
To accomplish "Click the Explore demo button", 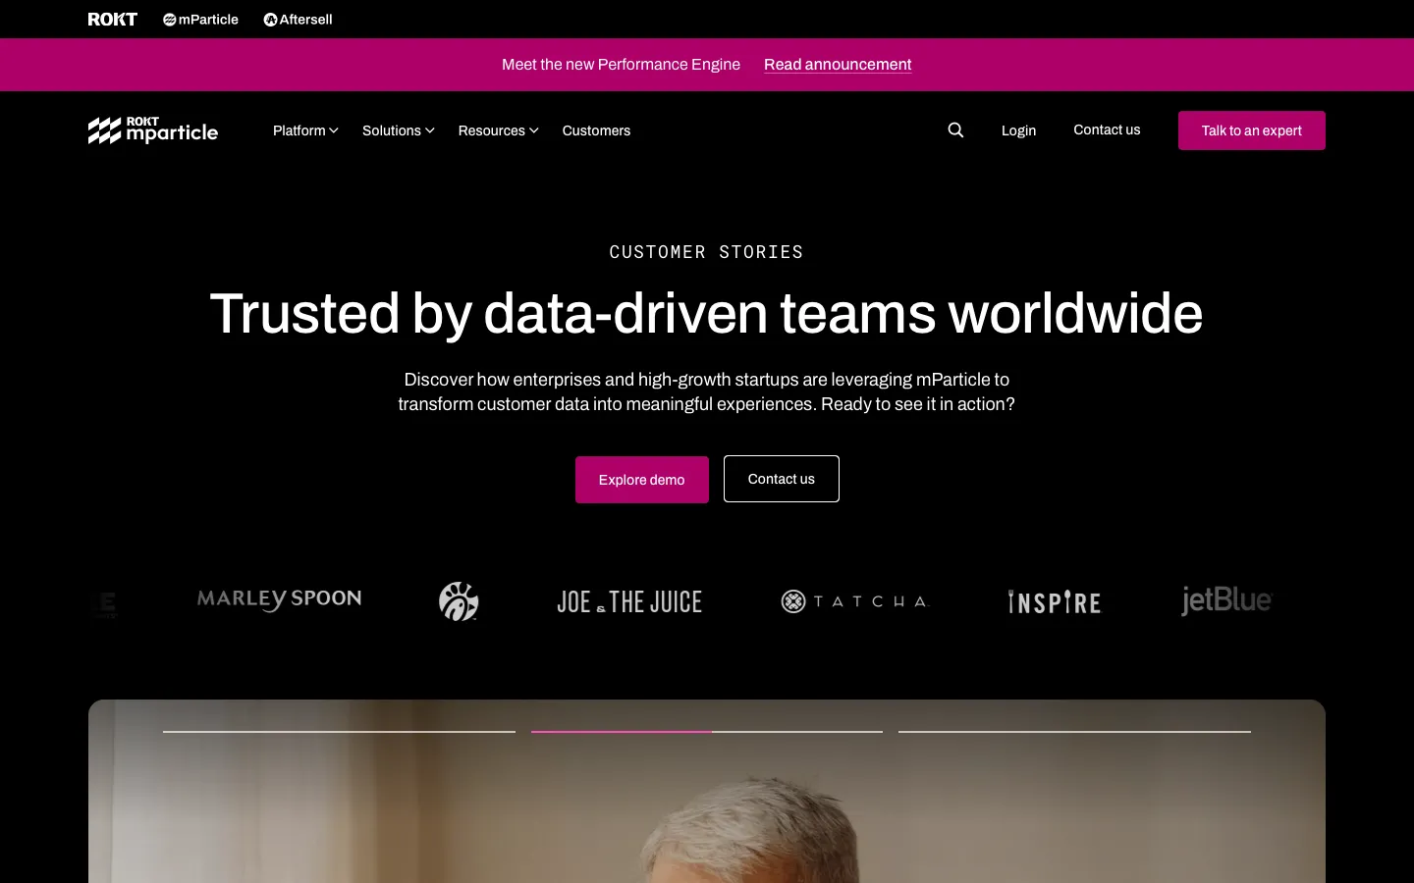I will pos(642,480).
